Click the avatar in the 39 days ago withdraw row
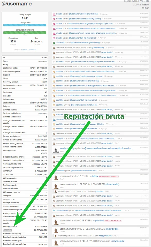 coord(54,57)
